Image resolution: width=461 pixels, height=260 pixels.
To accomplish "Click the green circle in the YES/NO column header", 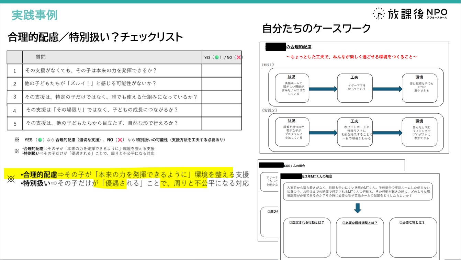I will 216,57.
